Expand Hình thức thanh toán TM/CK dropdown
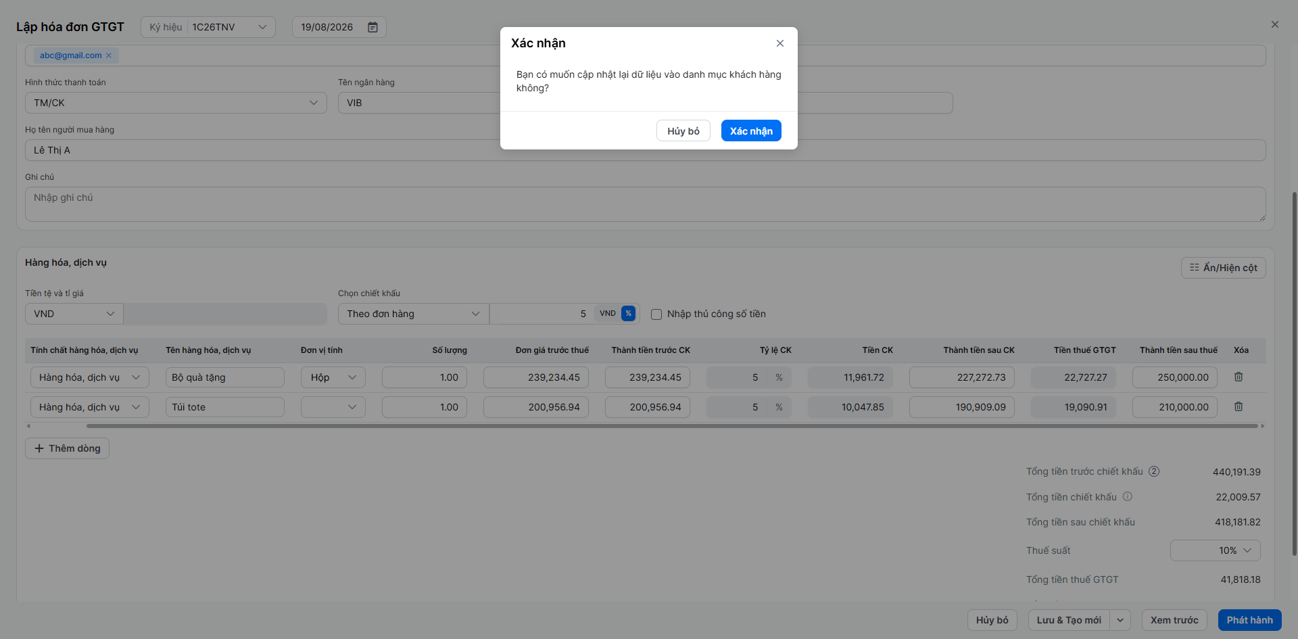This screenshot has width=1298, height=639. click(176, 103)
